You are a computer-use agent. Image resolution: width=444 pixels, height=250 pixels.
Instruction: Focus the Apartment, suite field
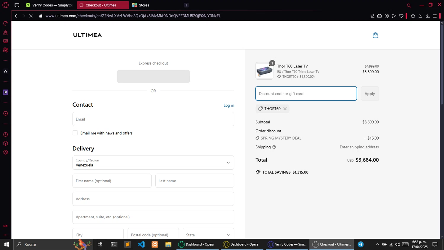153,217
